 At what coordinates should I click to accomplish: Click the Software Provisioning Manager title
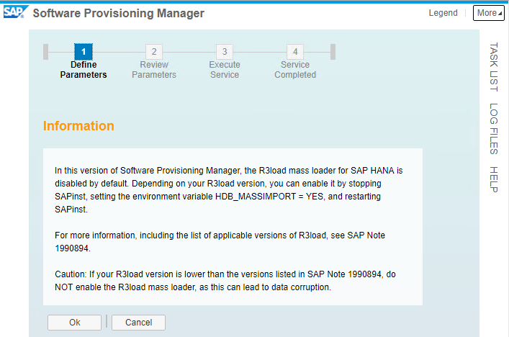(119, 13)
